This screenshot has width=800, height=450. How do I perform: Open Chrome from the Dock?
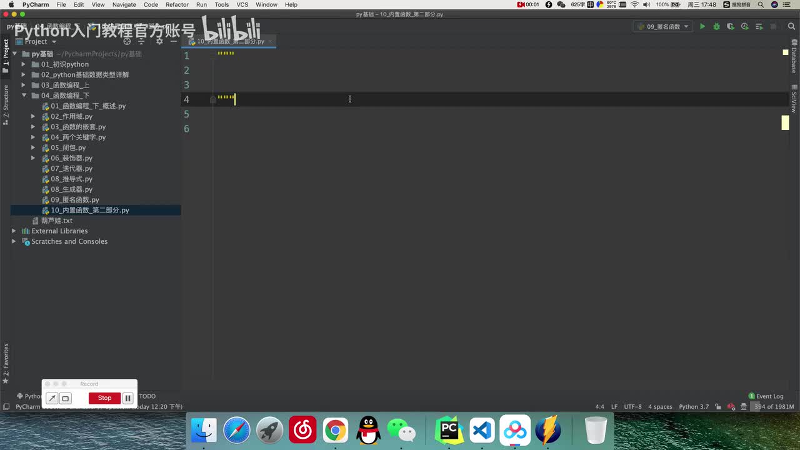coord(336,431)
